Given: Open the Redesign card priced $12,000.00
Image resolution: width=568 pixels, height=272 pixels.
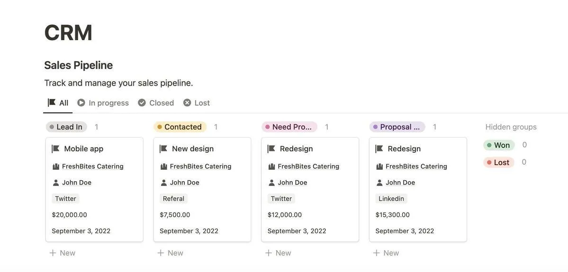Looking at the screenshot, I should point(310,190).
